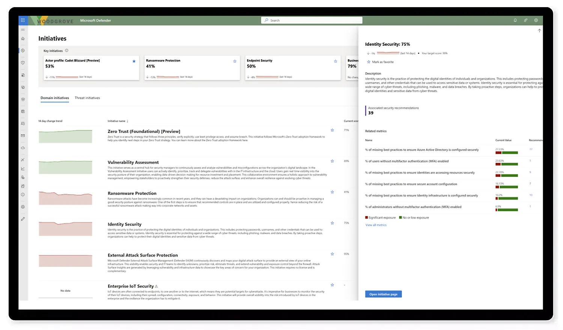The image size is (563, 330).
Task: Star the Vulnerability Assessment row
Action: coord(332,161)
